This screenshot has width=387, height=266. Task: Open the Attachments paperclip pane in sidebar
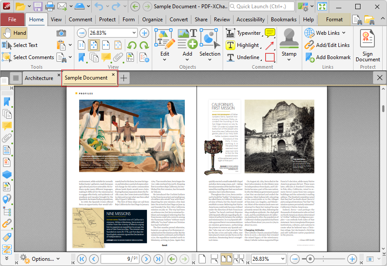tap(7, 138)
